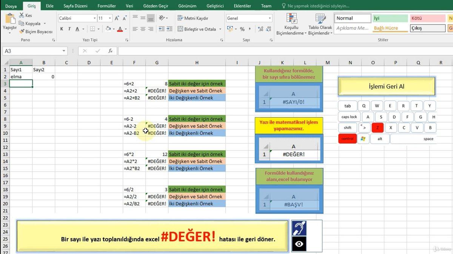Image resolution: width=453 pixels, height=254 pixels.
Task: Open the Genel number format dropdown
Action: (x=270, y=18)
